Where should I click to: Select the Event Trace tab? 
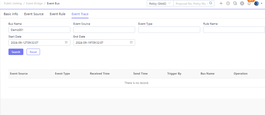click(80, 14)
